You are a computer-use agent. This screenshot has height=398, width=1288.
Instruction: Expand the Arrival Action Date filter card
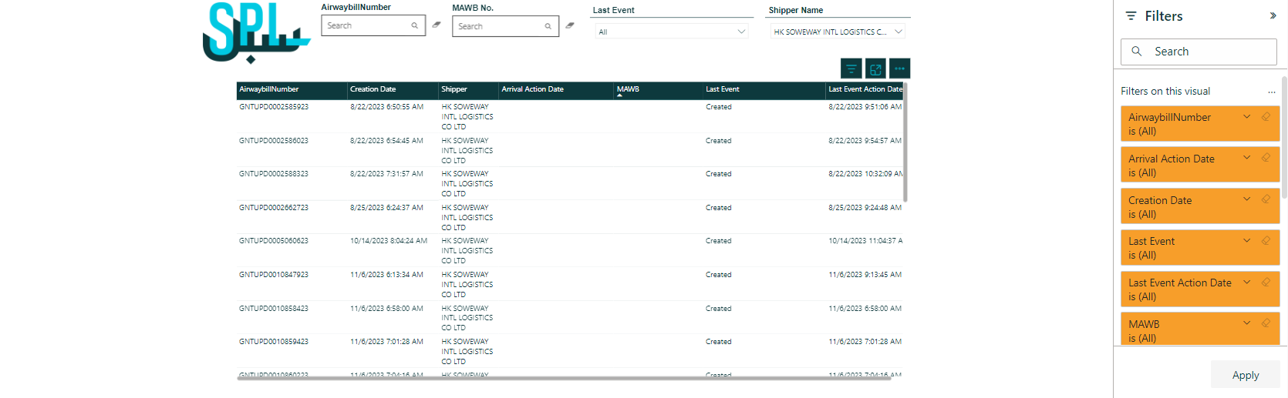[x=1246, y=158]
